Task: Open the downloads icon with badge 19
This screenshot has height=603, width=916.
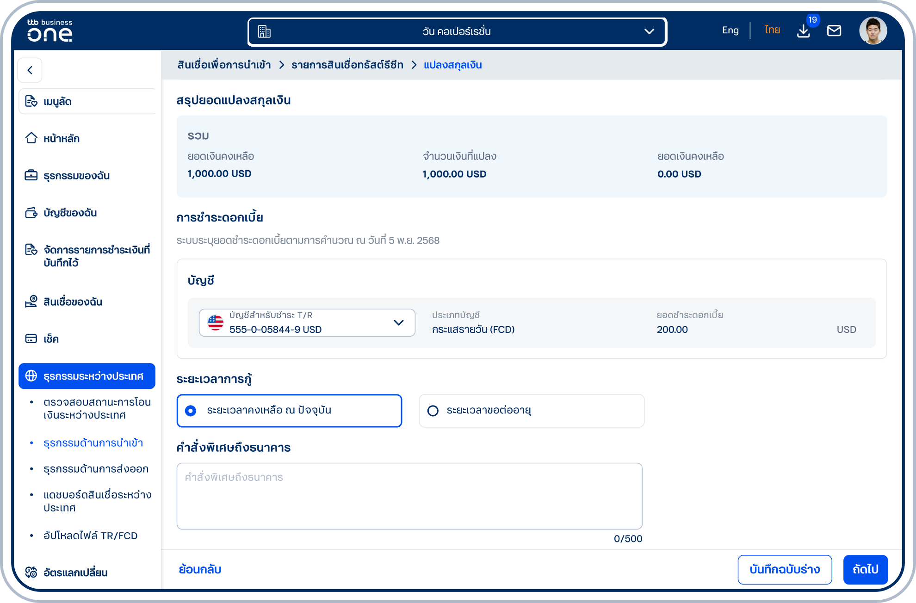Action: click(804, 31)
